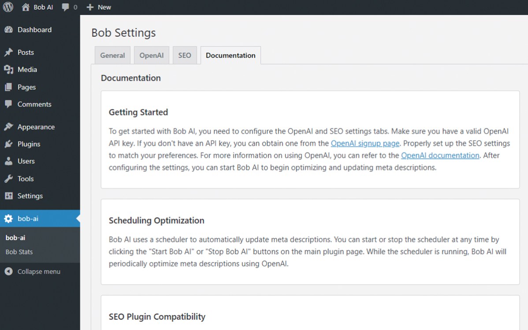The width and height of the screenshot is (528, 330).
Task: Open Bob Stats submenu item
Action: pos(19,252)
